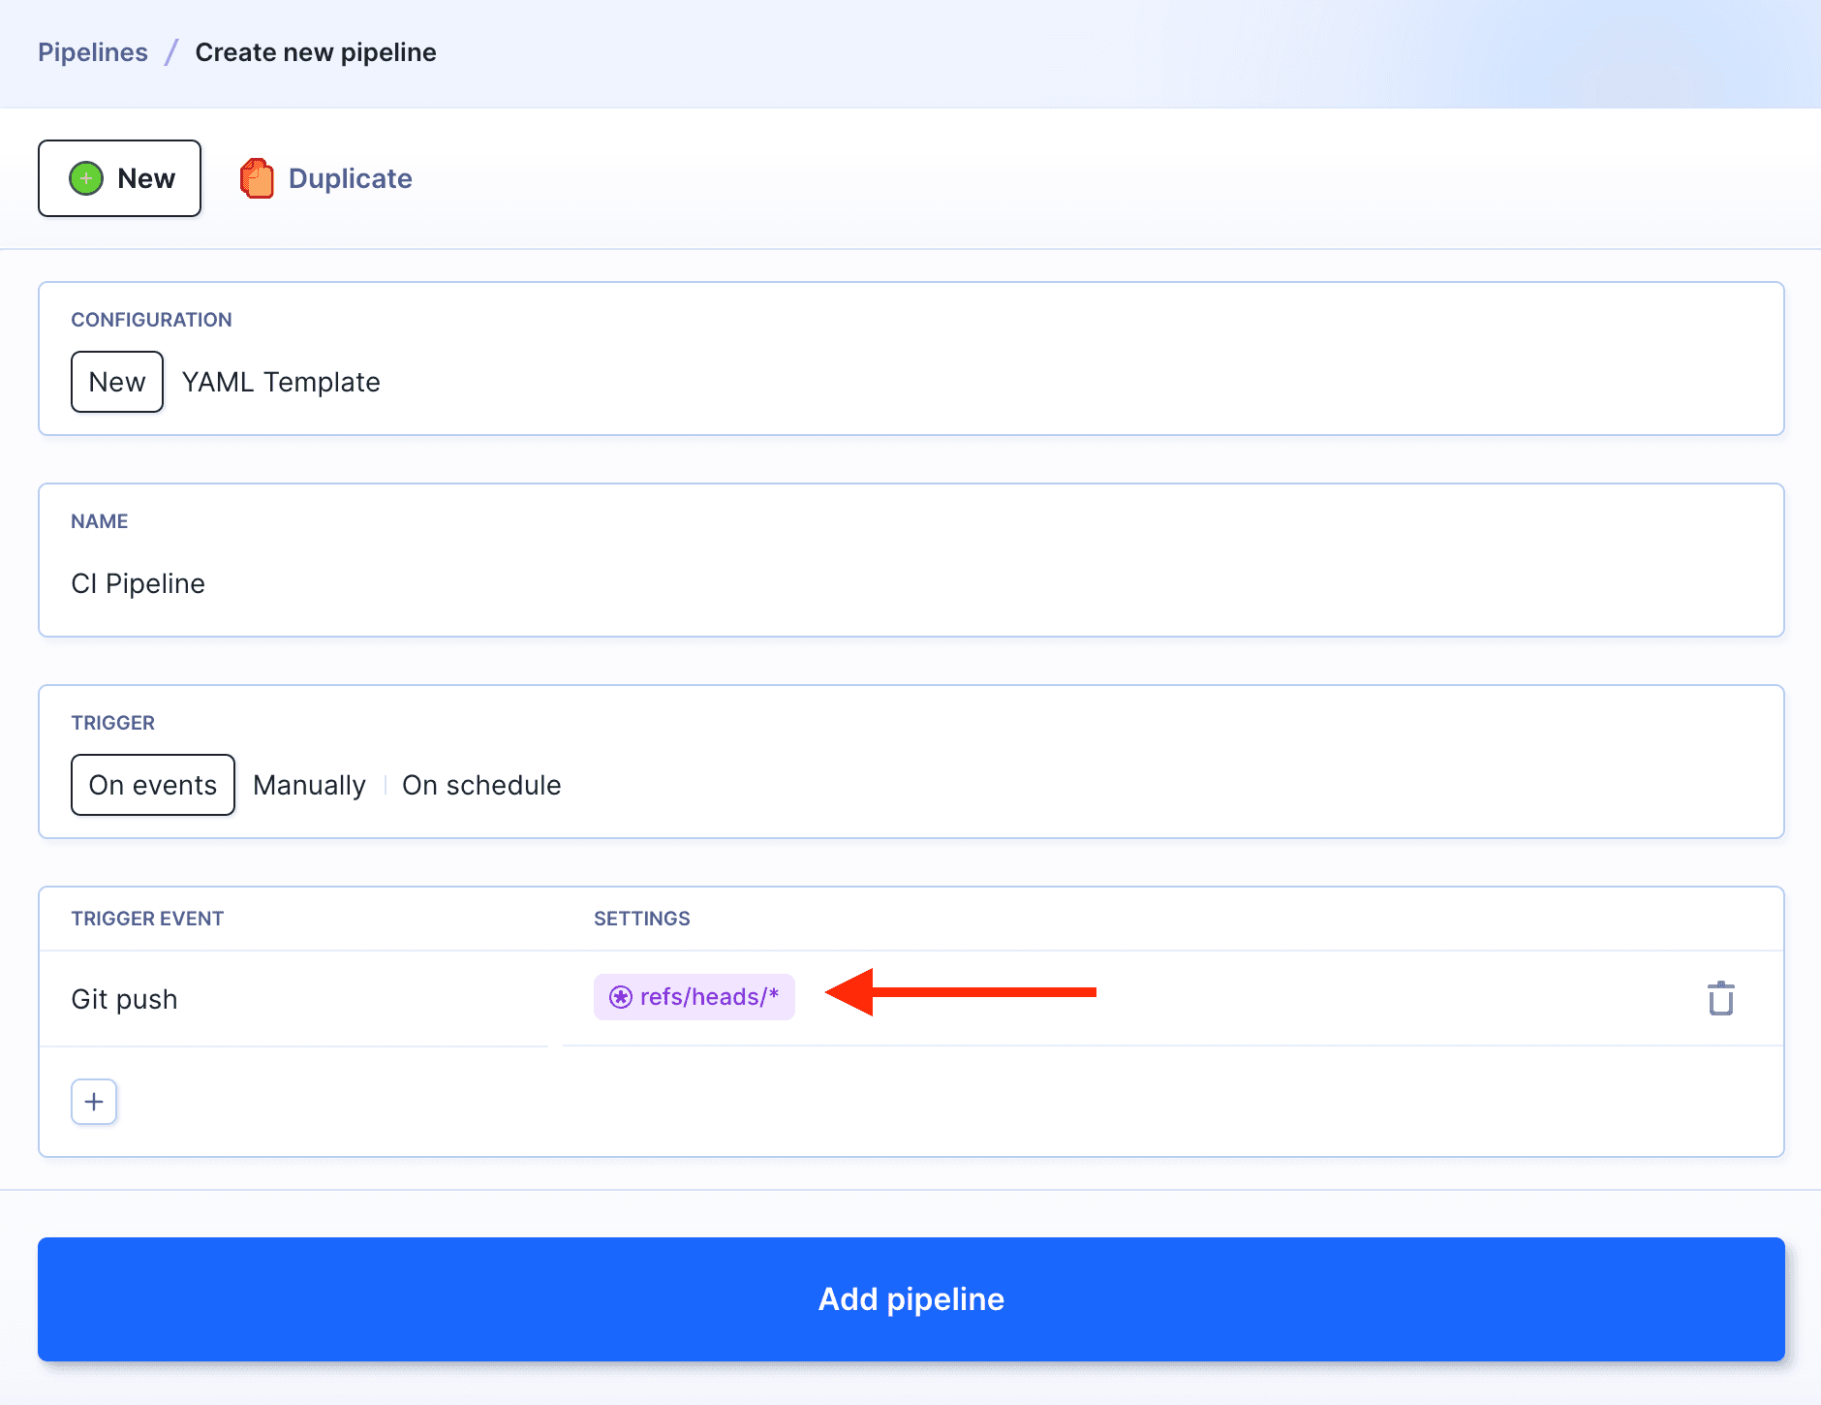Set trigger to Manually

pos(309,785)
